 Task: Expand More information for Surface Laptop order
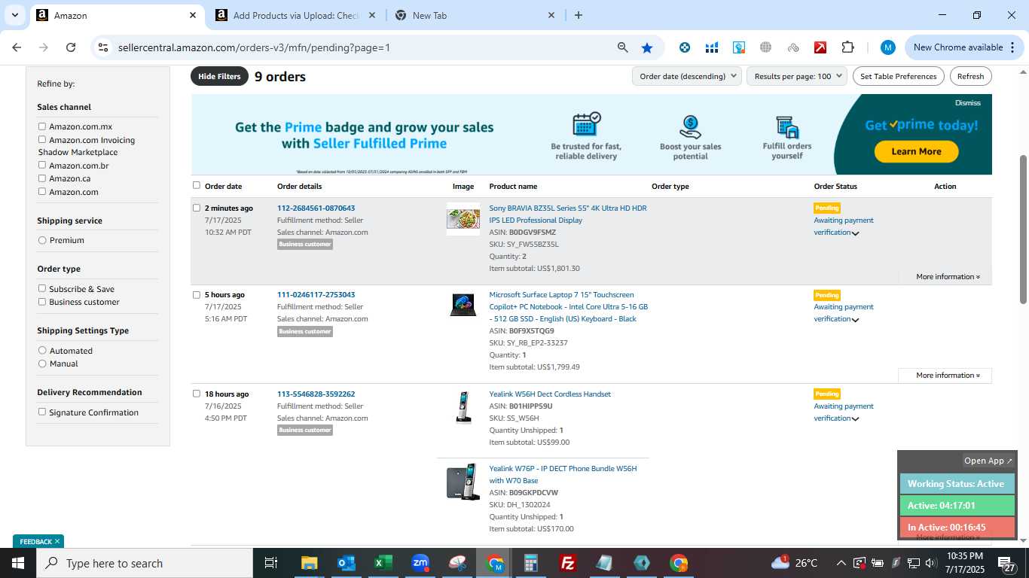948,376
